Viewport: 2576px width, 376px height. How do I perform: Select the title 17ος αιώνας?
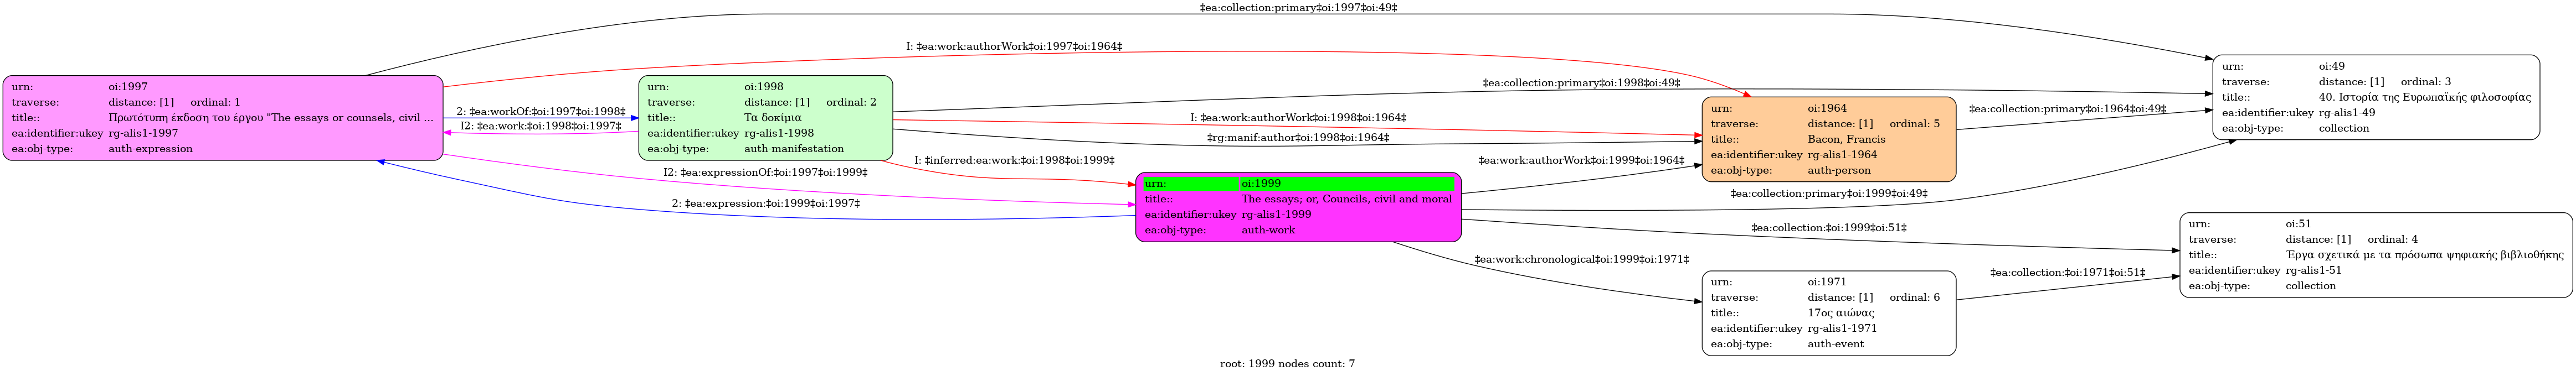[1841, 313]
